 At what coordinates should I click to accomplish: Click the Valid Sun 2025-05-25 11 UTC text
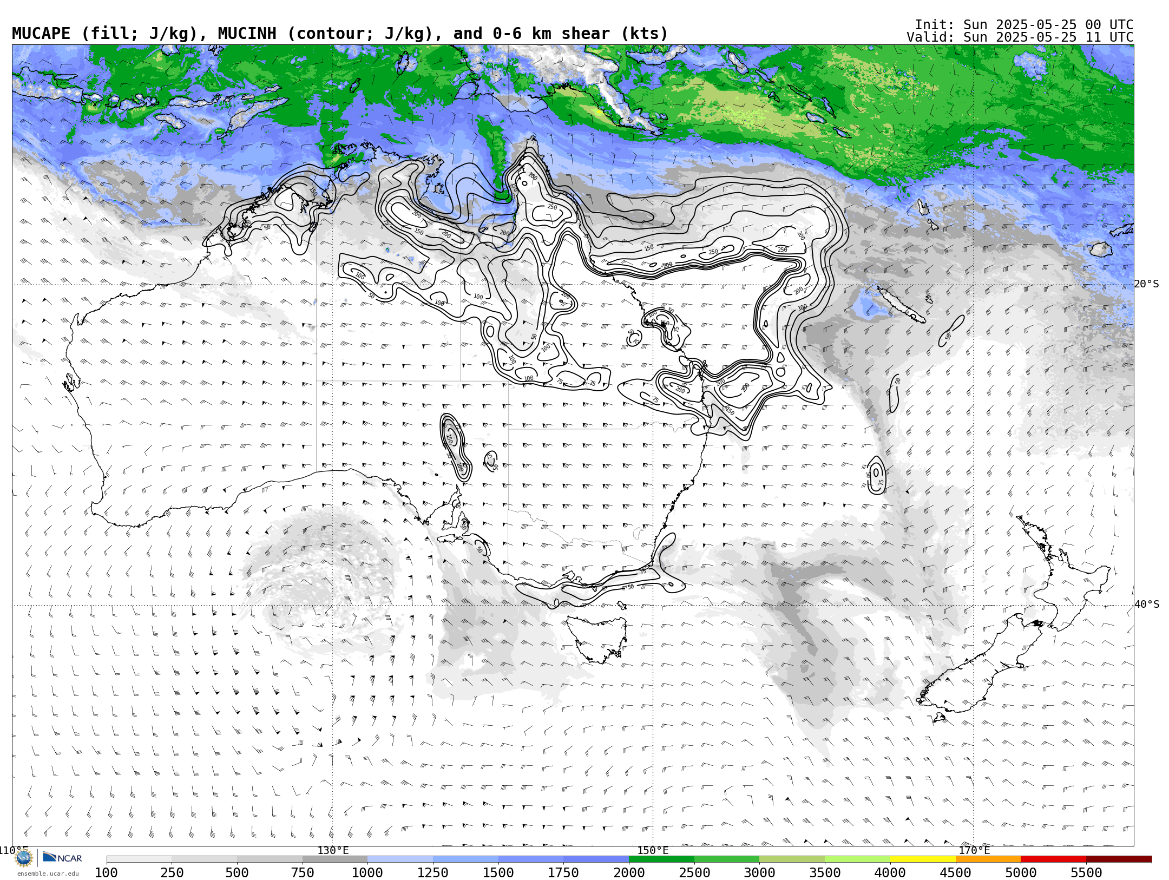pyautogui.click(x=1020, y=37)
